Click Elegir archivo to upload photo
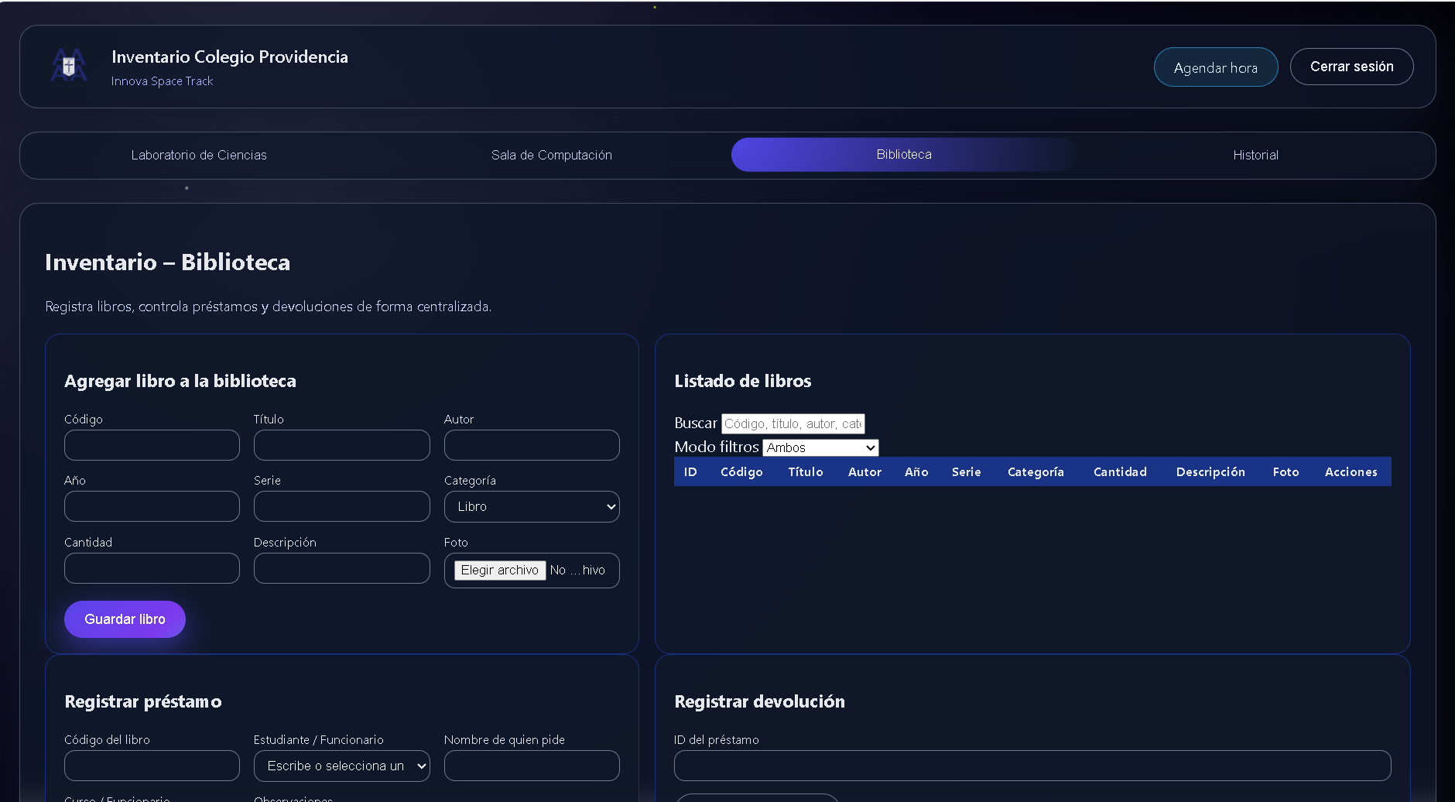 (500, 571)
